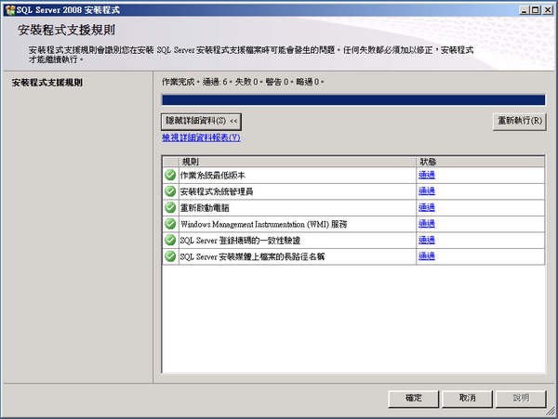Open the 檢視詳細資料報表(V) link
The image size is (558, 419).
[201, 137]
